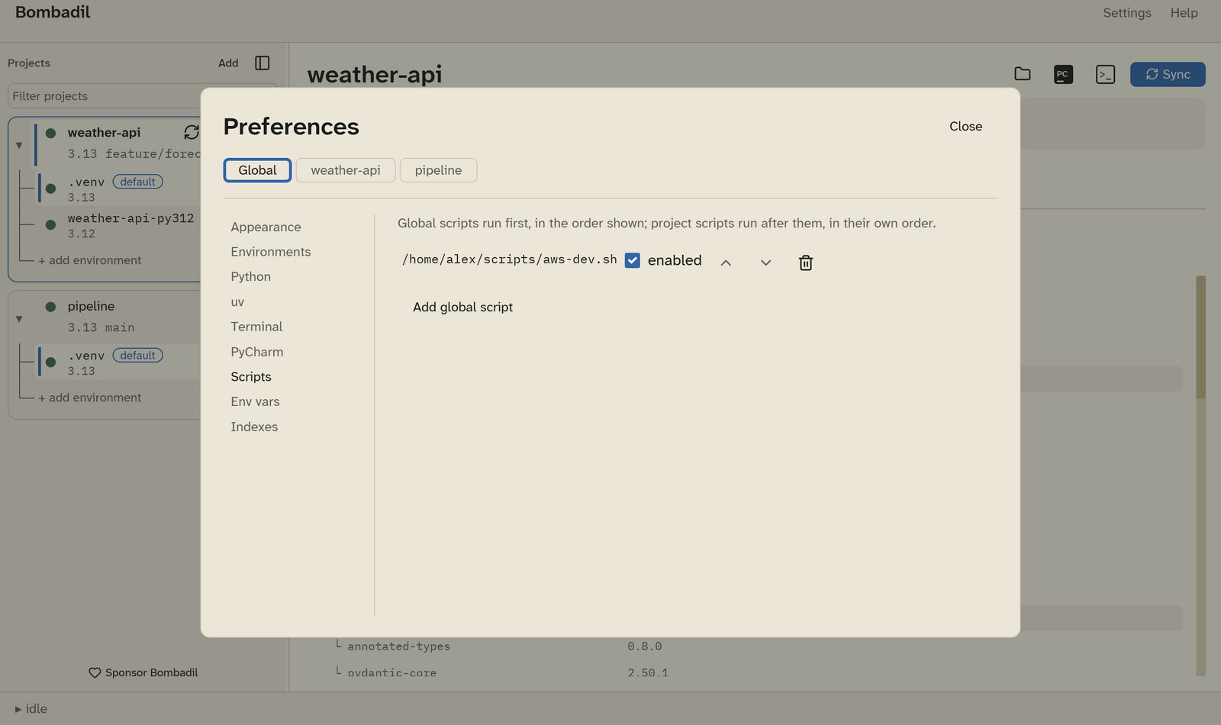1221x725 pixels.
Task: Toggle the sidebar panel icon next to Add
Action: (263, 63)
